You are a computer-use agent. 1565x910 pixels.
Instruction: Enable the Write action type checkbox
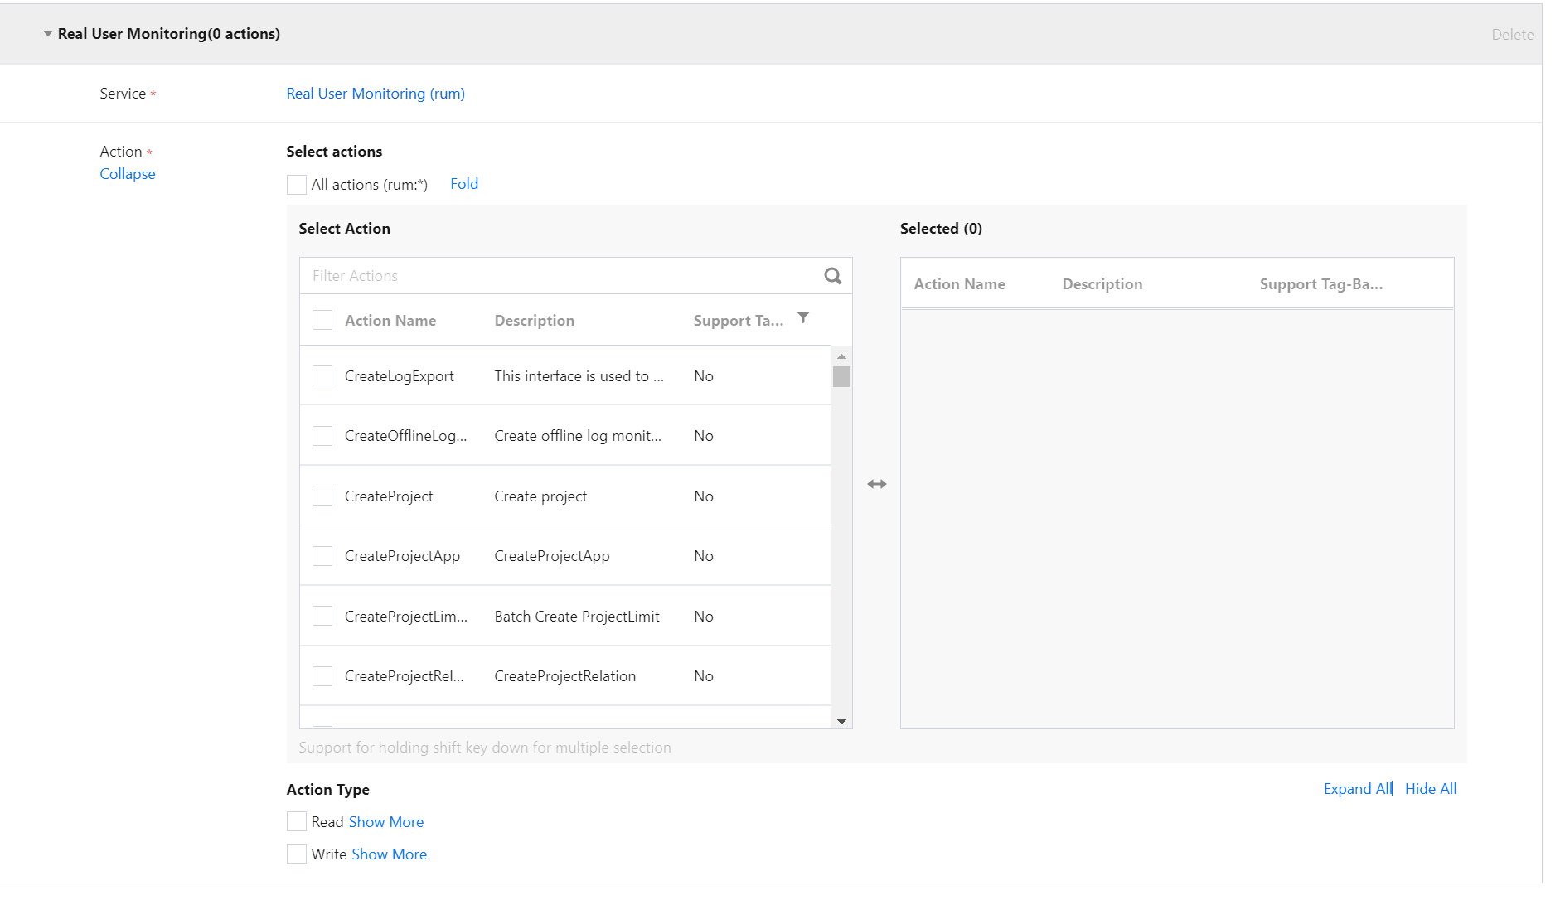[297, 854]
